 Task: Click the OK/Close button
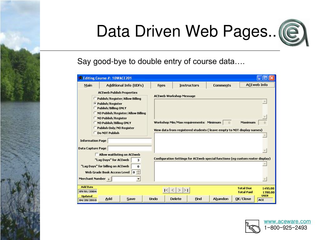tap(243, 199)
